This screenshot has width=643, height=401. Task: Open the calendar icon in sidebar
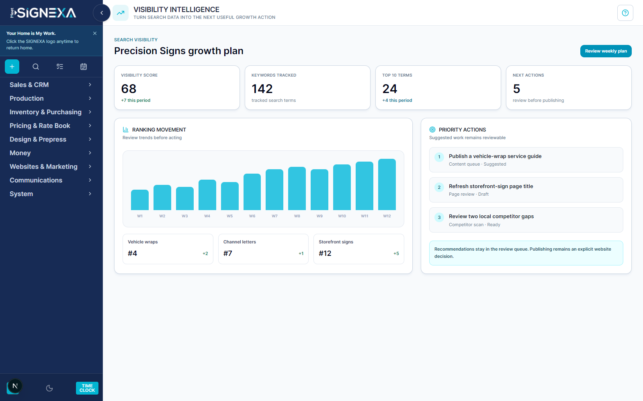(x=84, y=67)
